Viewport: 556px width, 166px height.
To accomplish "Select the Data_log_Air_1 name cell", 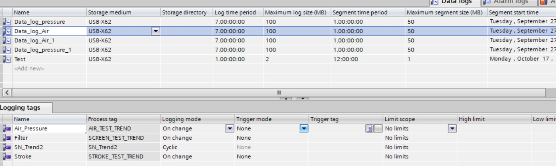I will pos(49,40).
